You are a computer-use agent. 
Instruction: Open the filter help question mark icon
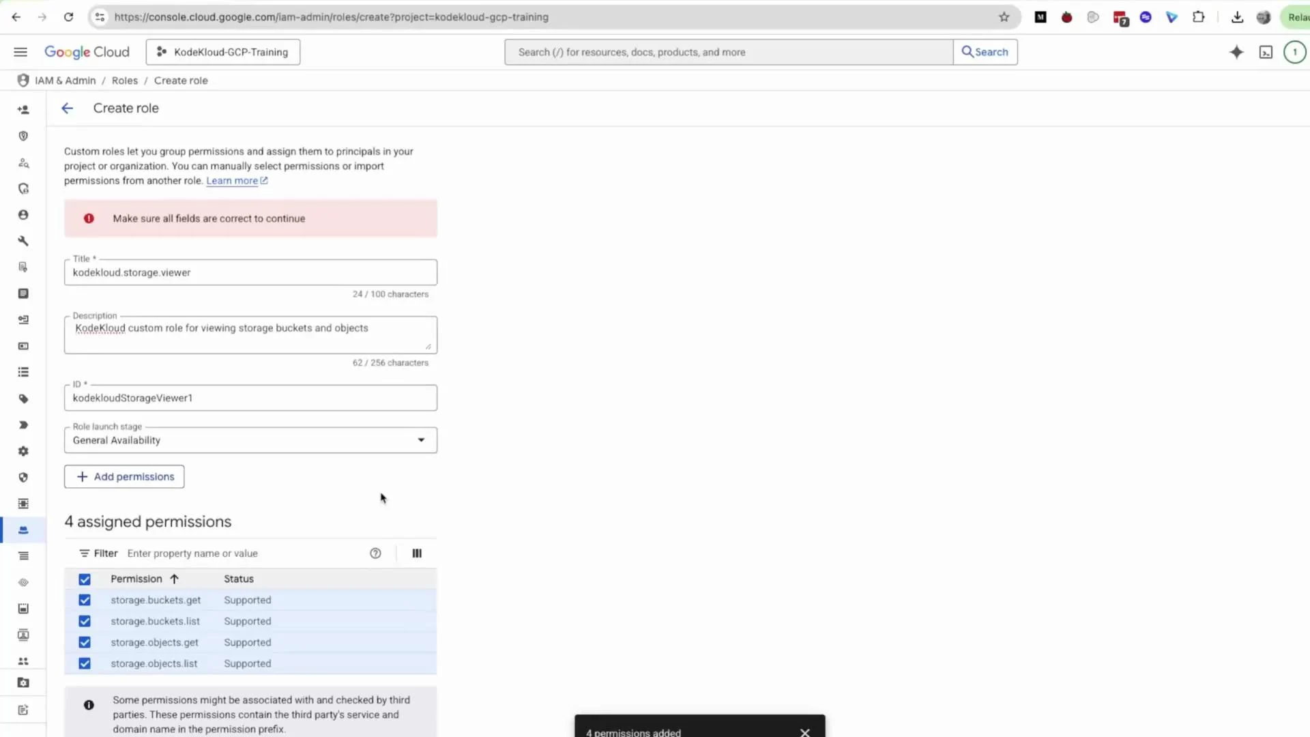point(375,553)
